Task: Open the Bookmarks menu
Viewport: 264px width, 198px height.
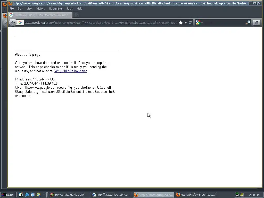Action: [56, 9]
